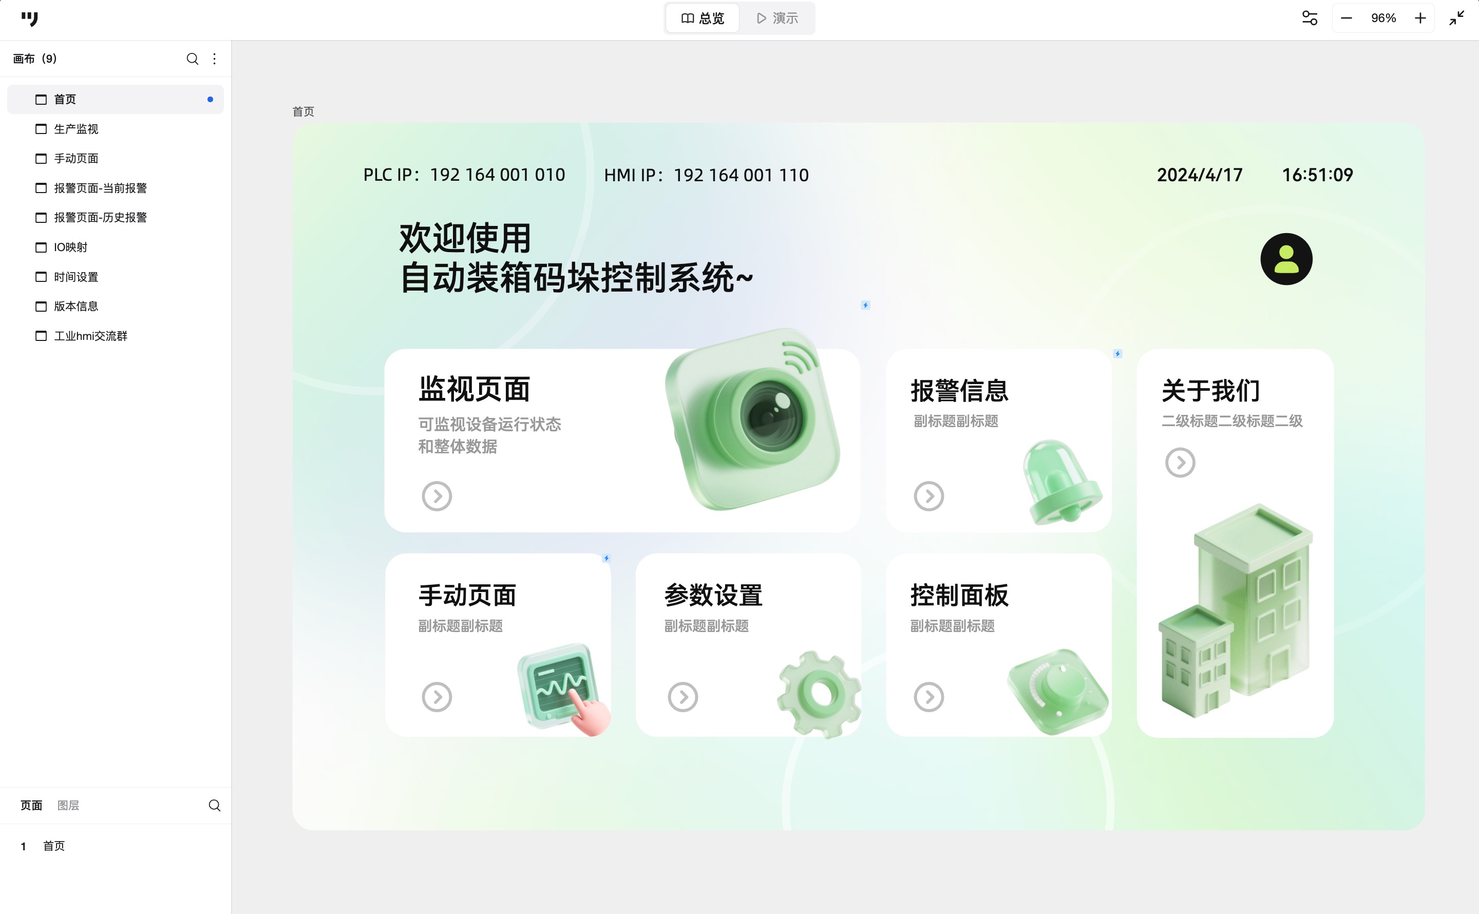Click the PLC IP address text
Image resolution: width=1479 pixels, height=914 pixels.
(464, 175)
